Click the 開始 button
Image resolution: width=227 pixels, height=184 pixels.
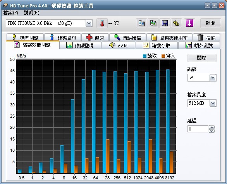202,58
